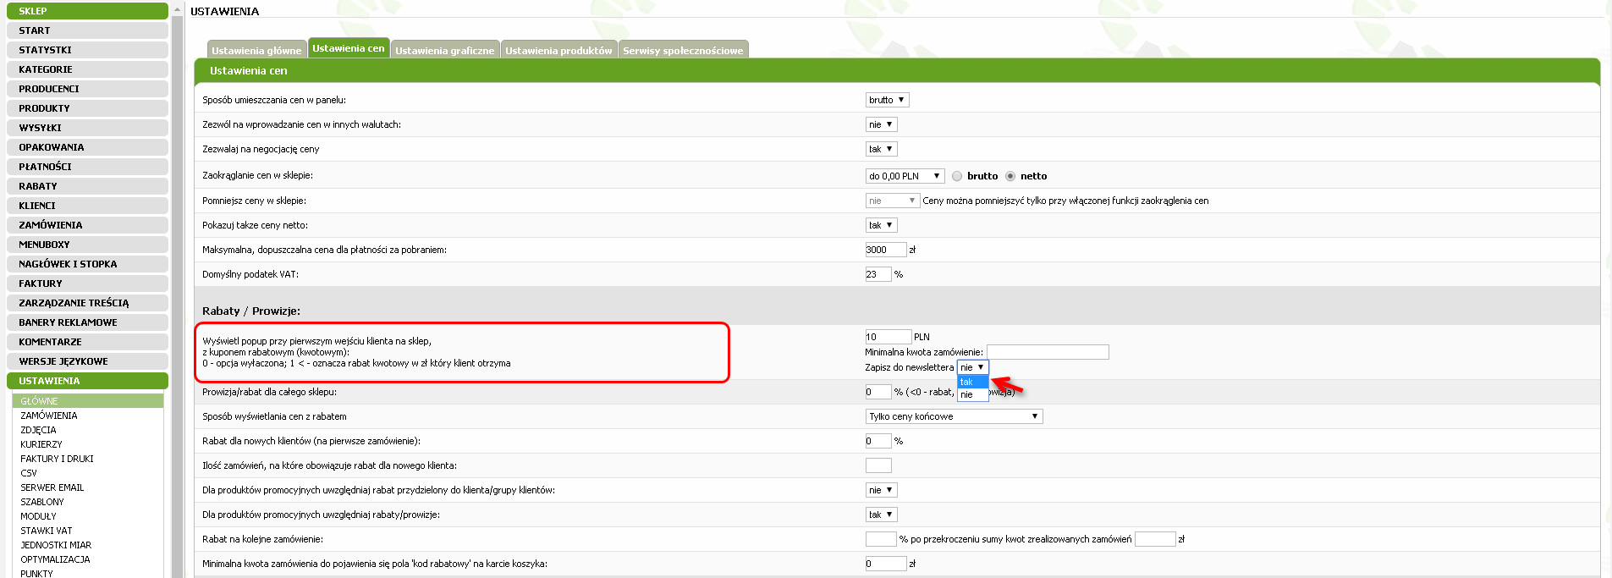Expand the 'Tylko ceny końcowe' dropdown
Image resolution: width=1612 pixels, height=578 pixels.
[954, 416]
